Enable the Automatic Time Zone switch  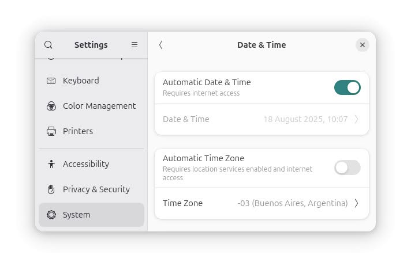(x=348, y=168)
